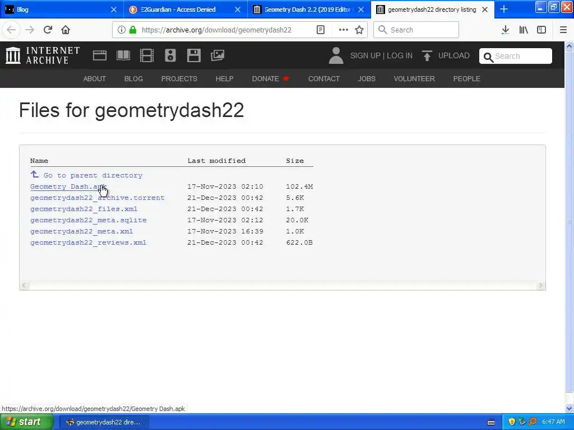
Task: Reload the current page
Action: 48,30
